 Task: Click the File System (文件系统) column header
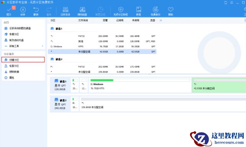[x=83, y=20]
